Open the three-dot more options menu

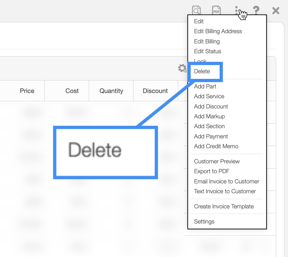click(x=236, y=11)
